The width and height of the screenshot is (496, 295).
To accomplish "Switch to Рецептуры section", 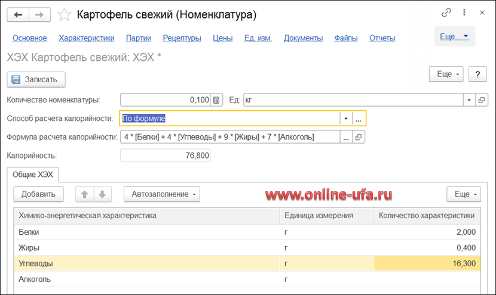I will point(182,38).
